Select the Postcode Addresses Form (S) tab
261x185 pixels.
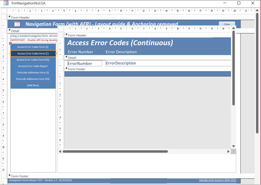point(33,73)
